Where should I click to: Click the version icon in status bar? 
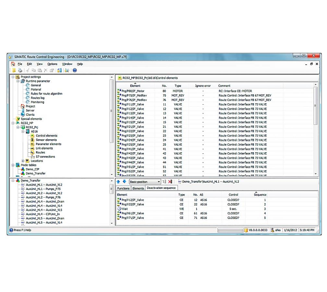246,230
